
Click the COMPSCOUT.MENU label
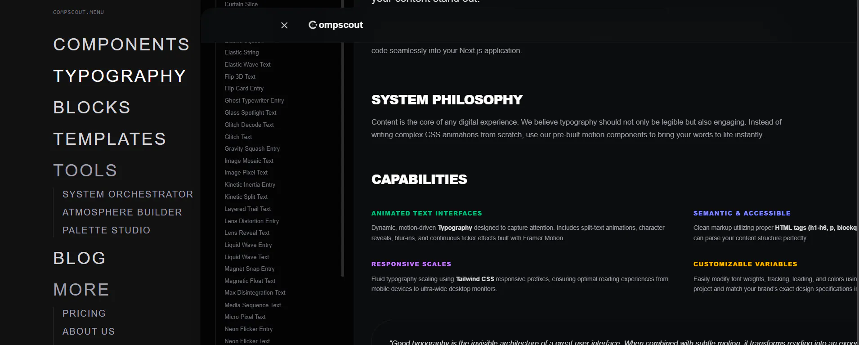point(78,13)
